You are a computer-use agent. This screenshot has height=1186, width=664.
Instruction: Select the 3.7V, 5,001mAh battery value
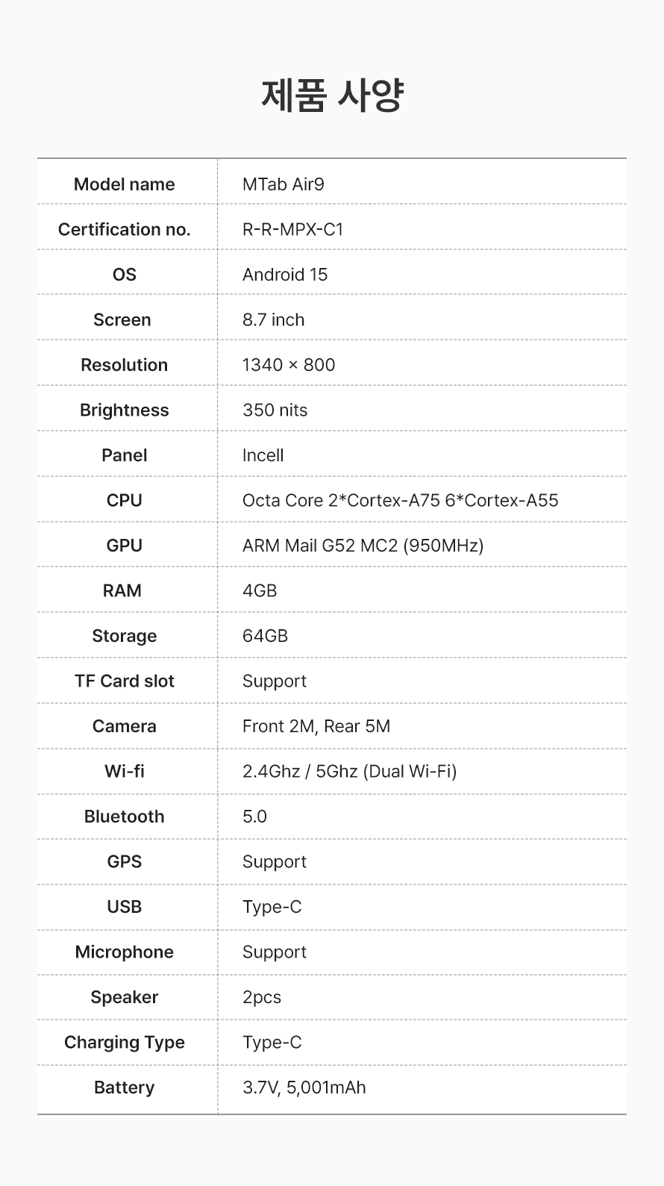[304, 1087]
